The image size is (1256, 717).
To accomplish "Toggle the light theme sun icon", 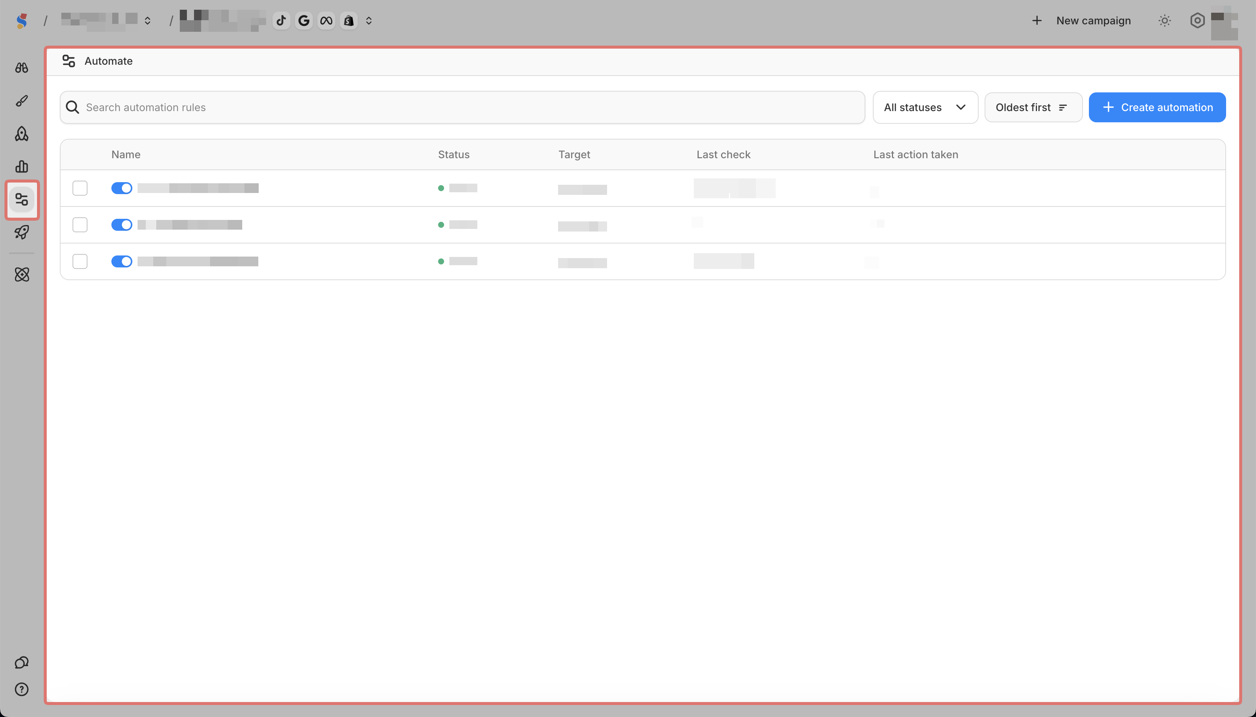I will 1164,21.
